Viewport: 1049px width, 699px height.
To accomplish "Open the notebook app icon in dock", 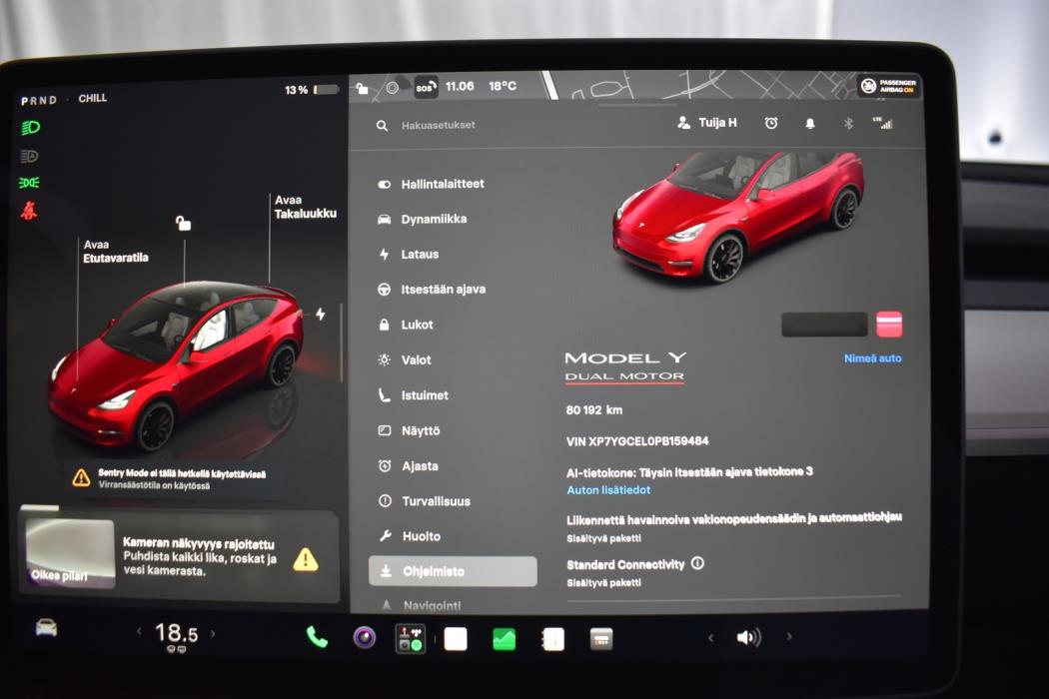I will click(552, 639).
